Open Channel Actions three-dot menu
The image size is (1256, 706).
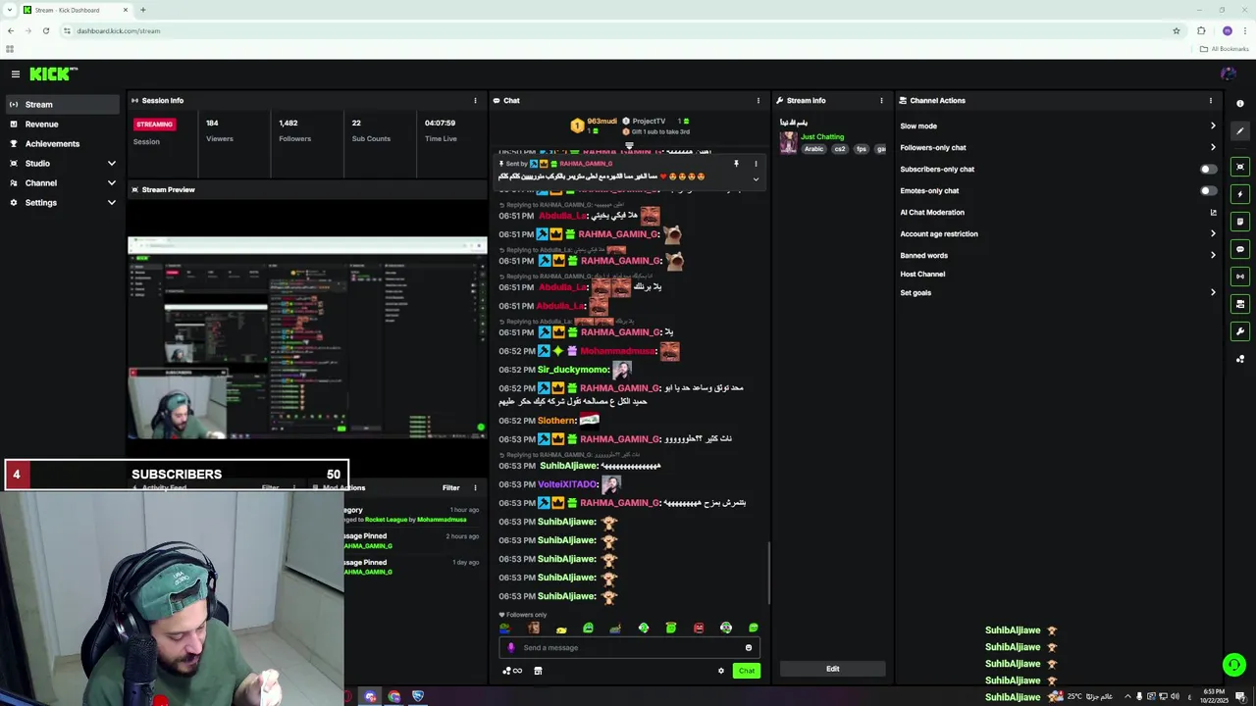(1210, 100)
